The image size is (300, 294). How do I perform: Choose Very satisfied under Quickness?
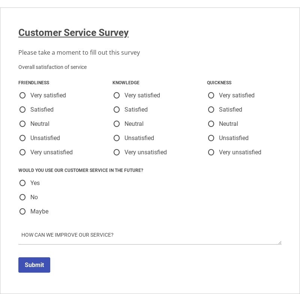tap(211, 96)
